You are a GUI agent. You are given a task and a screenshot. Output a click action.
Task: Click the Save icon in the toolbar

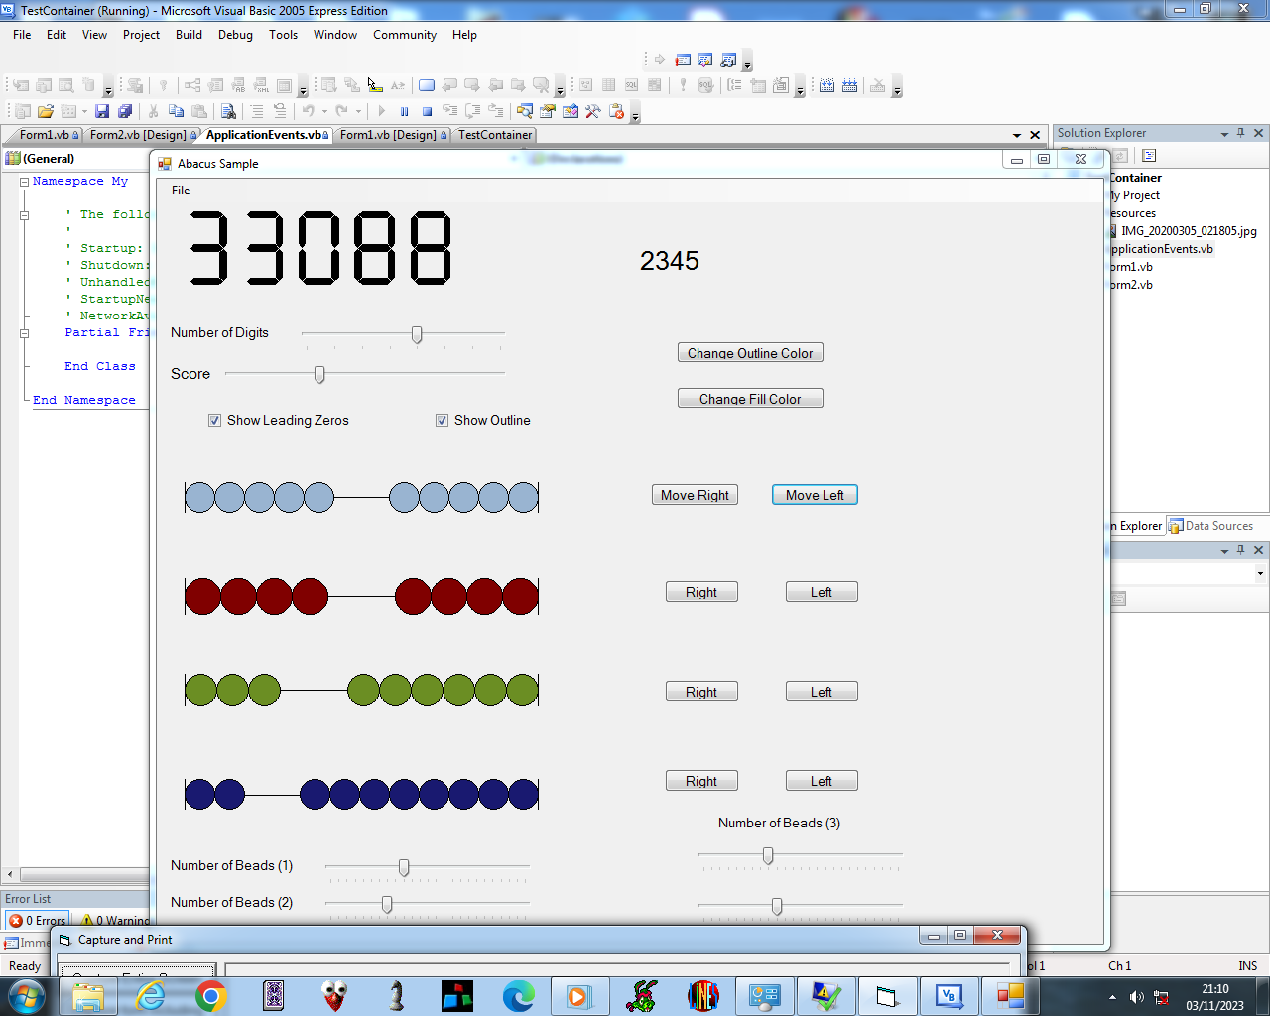click(x=102, y=111)
